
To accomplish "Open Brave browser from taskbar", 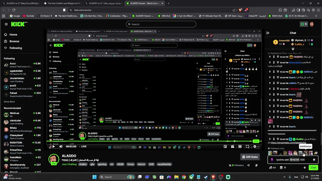I will pyautogui.click(x=213, y=177).
